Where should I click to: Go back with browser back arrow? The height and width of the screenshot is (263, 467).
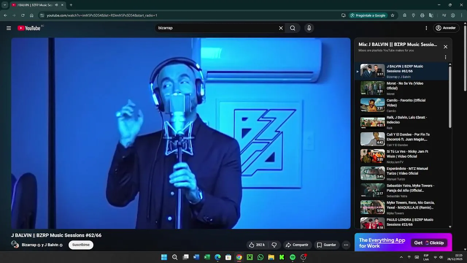click(x=5, y=15)
